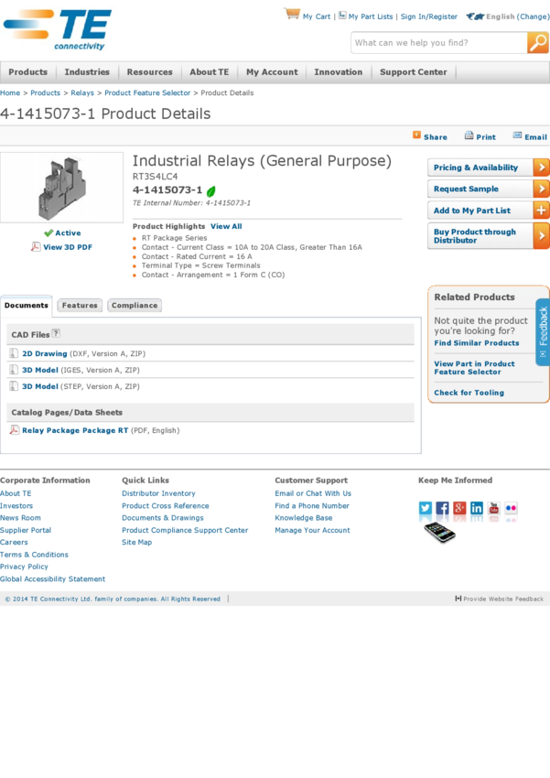
Task: Click the Sign In/Register link
Action: 429,16
